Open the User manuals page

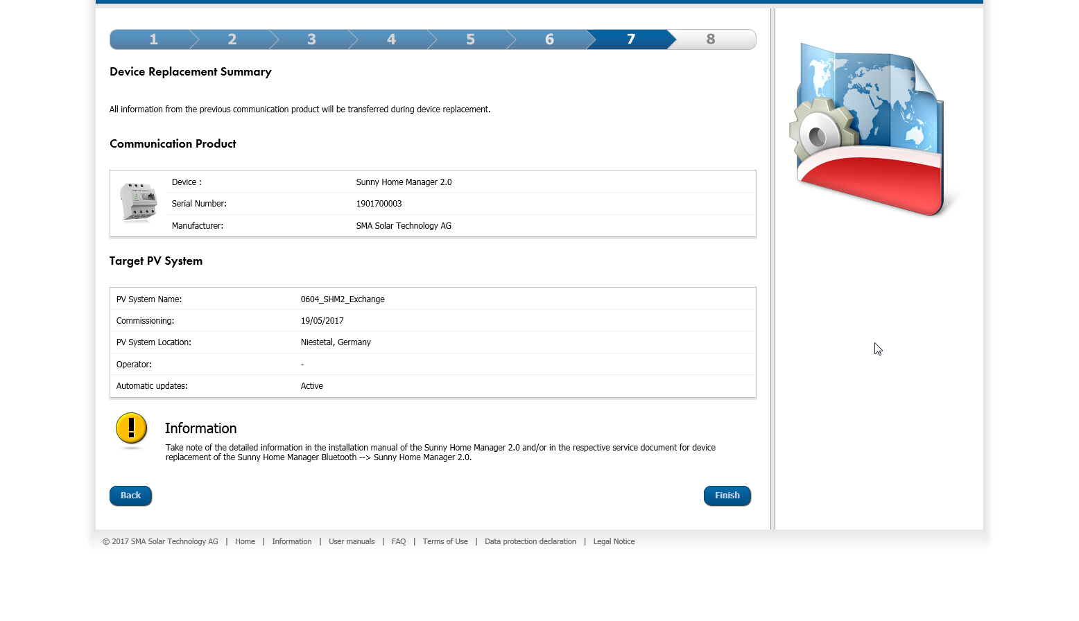click(352, 541)
